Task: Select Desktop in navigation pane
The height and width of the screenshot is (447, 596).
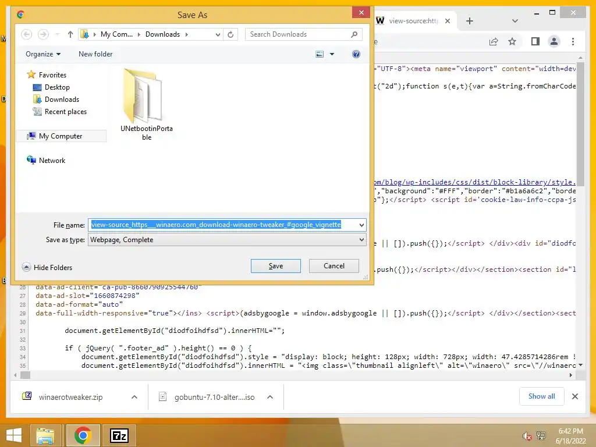Action: [x=57, y=87]
